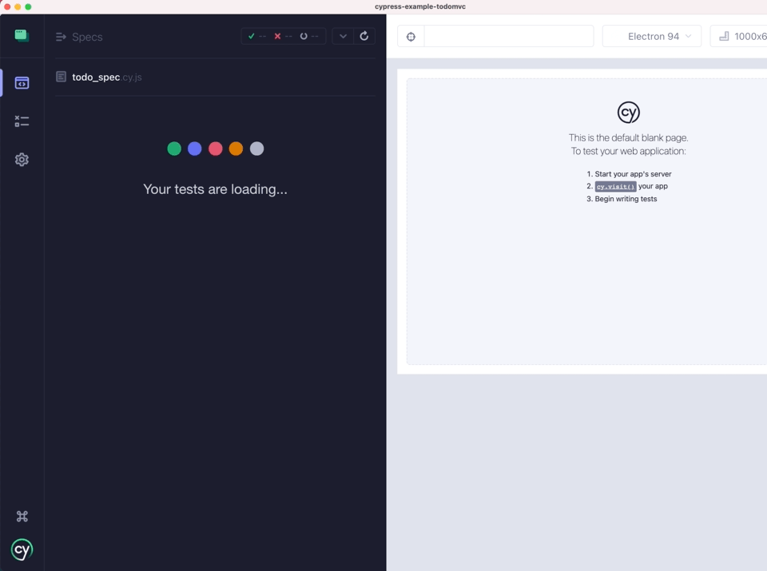
Task: Open the Electron 94 browser dropdown
Action: tap(651, 37)
